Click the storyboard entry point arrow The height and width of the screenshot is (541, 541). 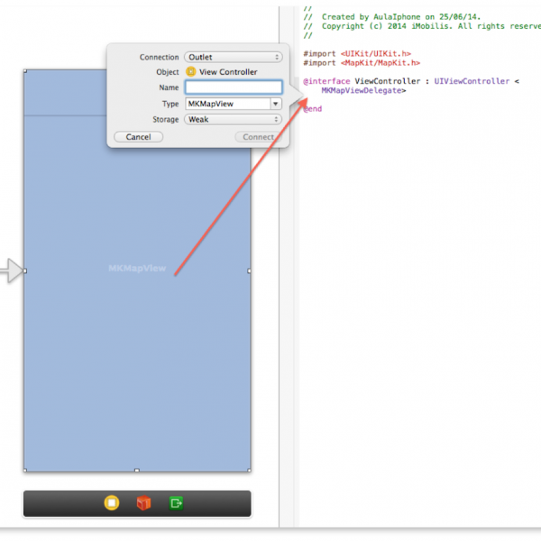tap(12, 270)
